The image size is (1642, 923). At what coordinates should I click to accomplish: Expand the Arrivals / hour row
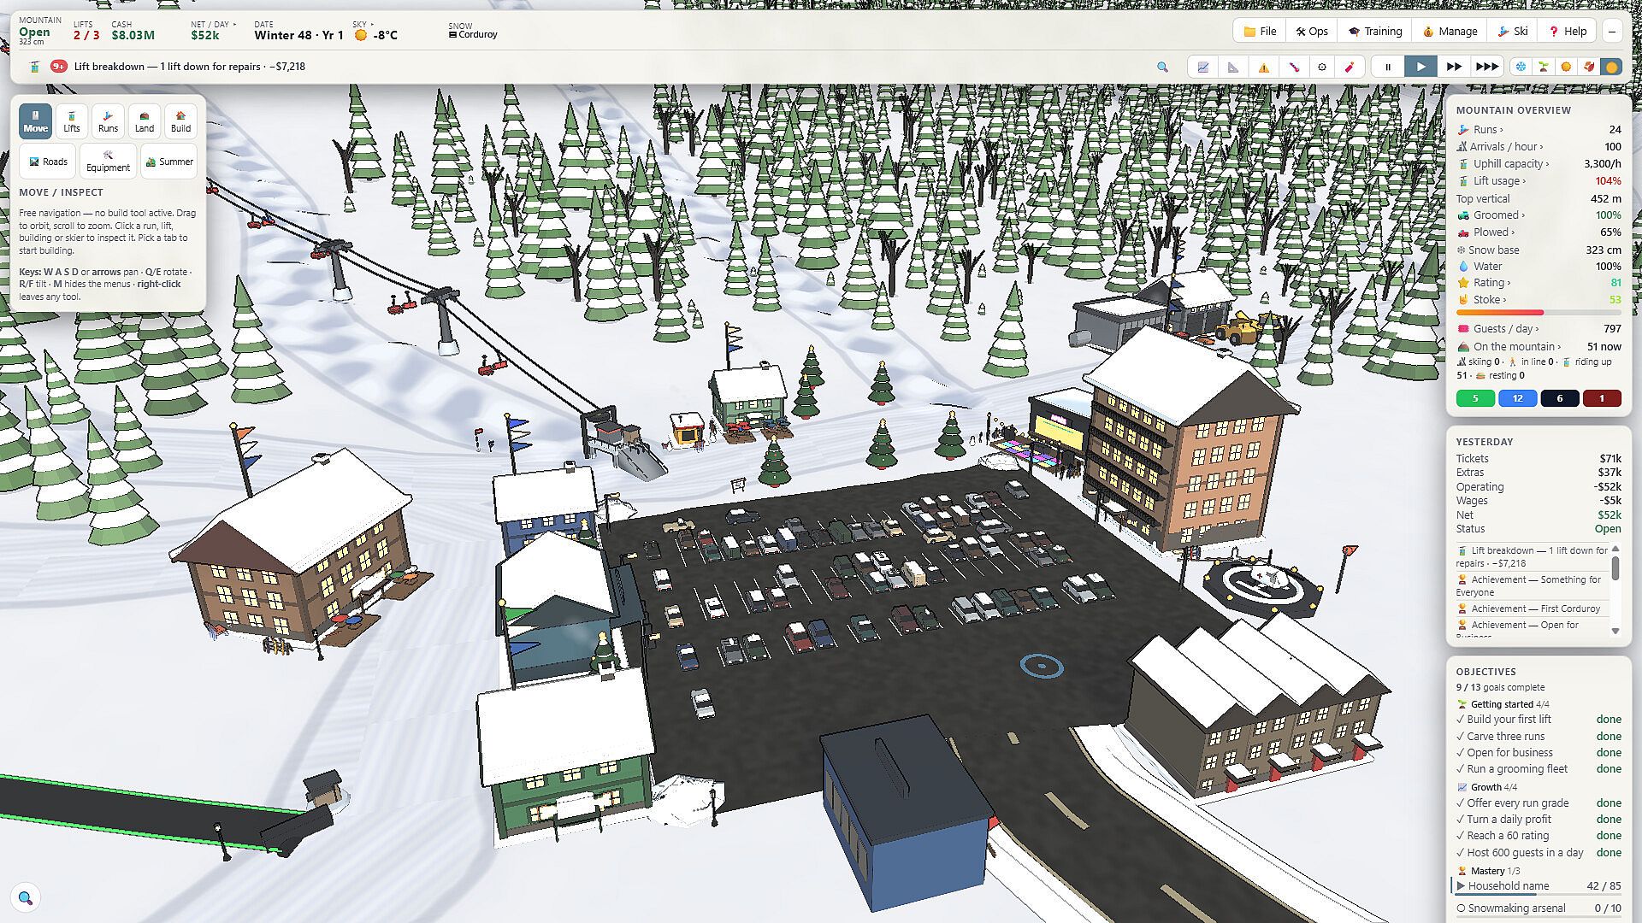coord(1539,147)
